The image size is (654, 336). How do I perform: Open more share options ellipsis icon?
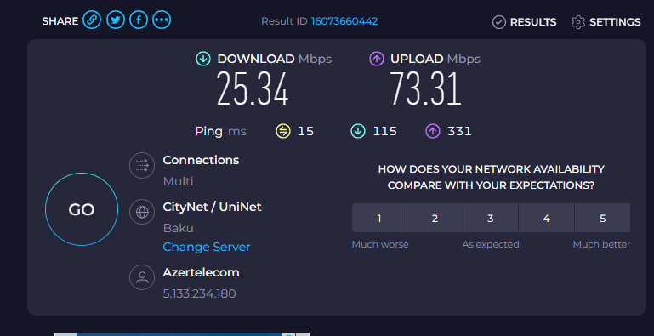tap(162, 20)
